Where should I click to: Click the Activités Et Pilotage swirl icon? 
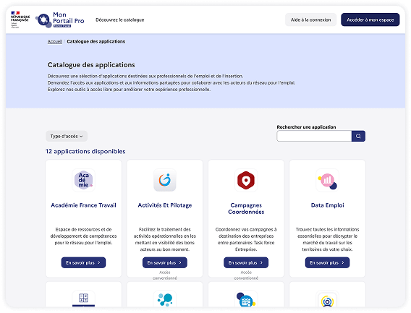point(164,180)
